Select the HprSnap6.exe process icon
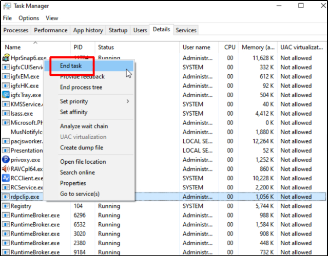Viewport: 328px width, 256px height. tap(6, 58)
